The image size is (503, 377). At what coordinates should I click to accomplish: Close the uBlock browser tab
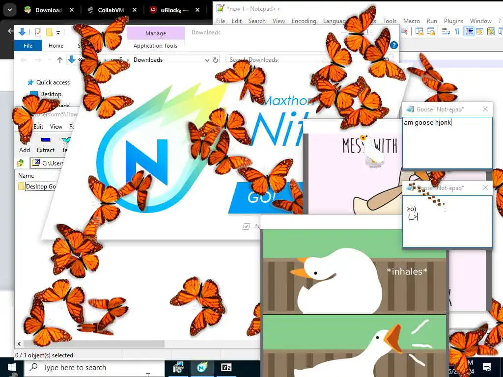click(x=197, y=10)
